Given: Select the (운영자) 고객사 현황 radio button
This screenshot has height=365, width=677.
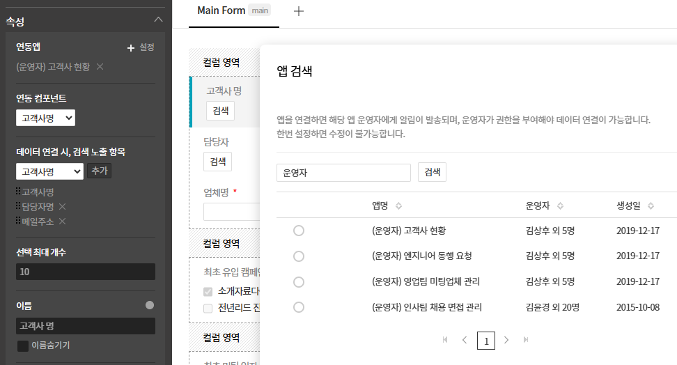Looking at the screenshot, I should pyautogui.click(x=299, y=231).
